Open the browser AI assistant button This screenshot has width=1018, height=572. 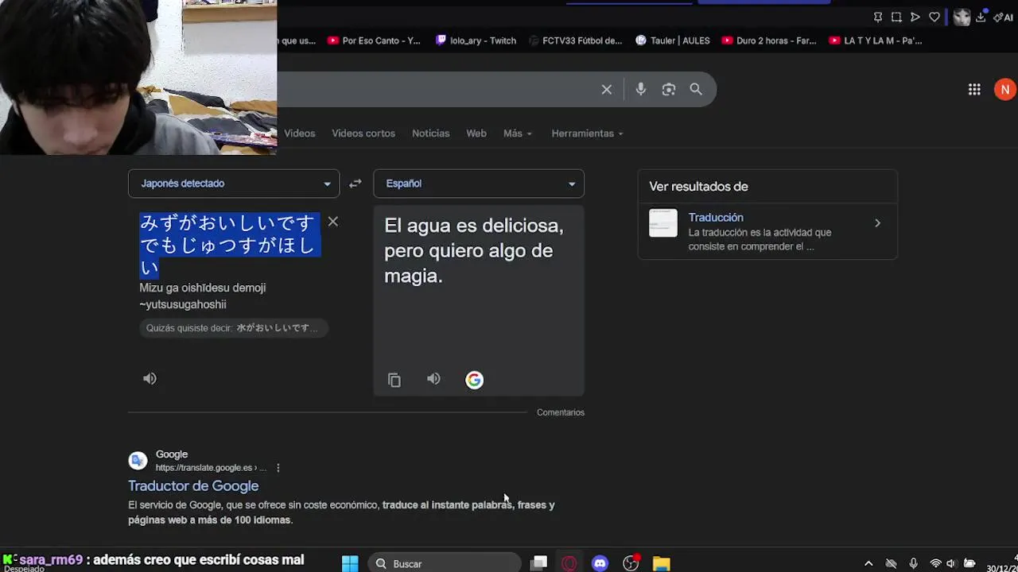(x=1004, y=17)
